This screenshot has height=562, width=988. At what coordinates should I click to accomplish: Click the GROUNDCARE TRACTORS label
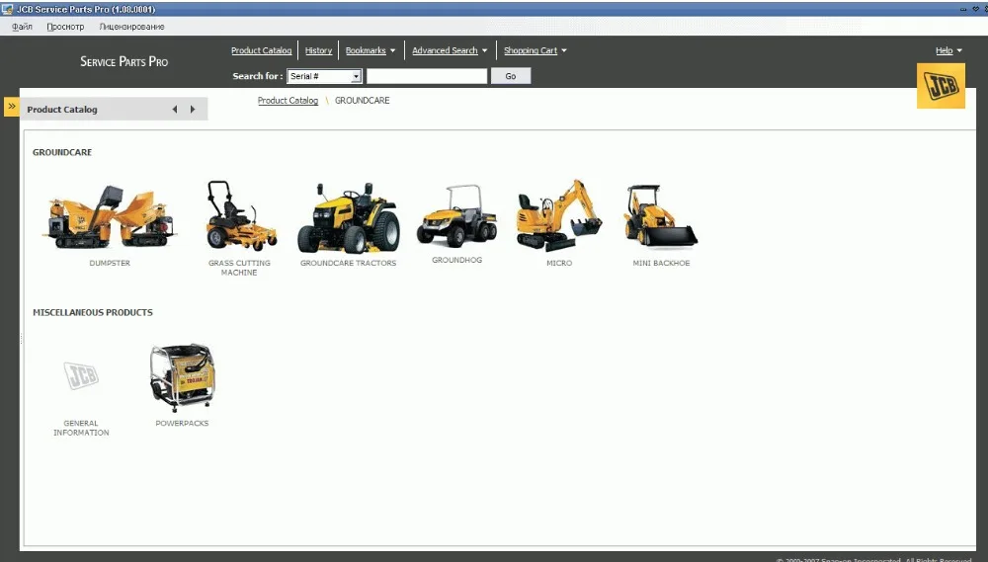pos(349,264)
